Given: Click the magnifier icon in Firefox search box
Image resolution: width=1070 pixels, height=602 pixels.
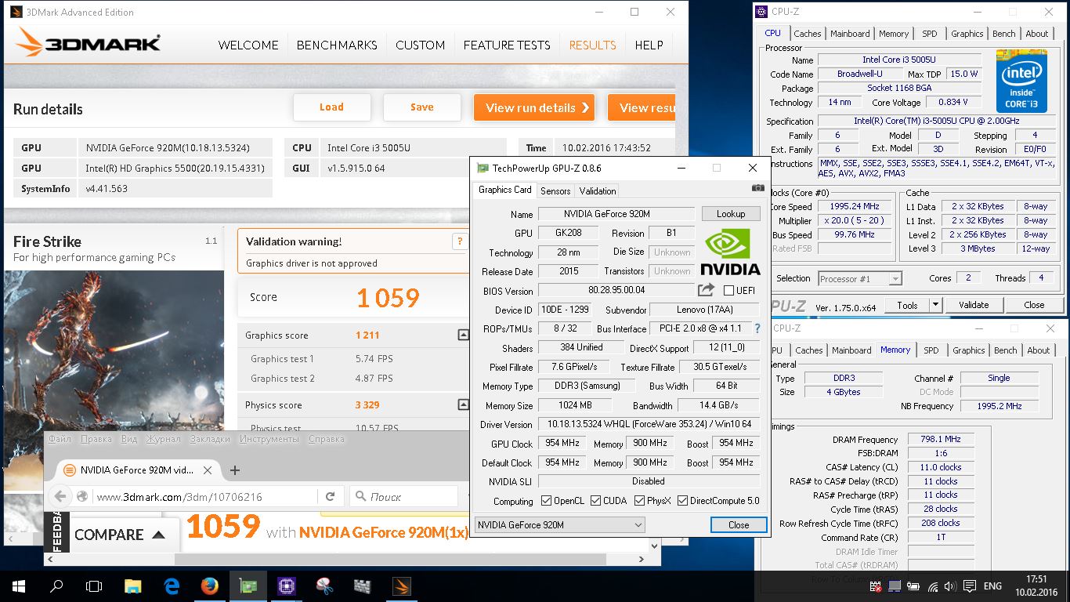Looking at the screenshot, I should [360, 496].
